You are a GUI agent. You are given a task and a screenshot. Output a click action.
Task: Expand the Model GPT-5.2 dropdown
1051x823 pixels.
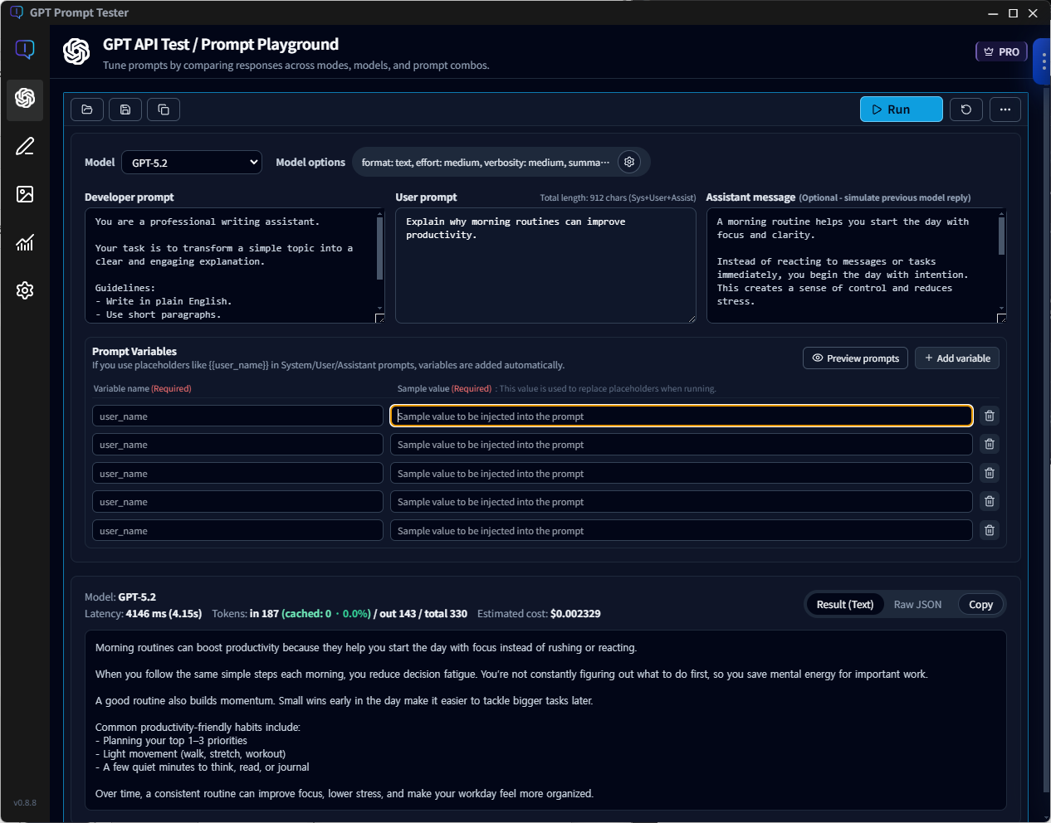tap(192, 163)
